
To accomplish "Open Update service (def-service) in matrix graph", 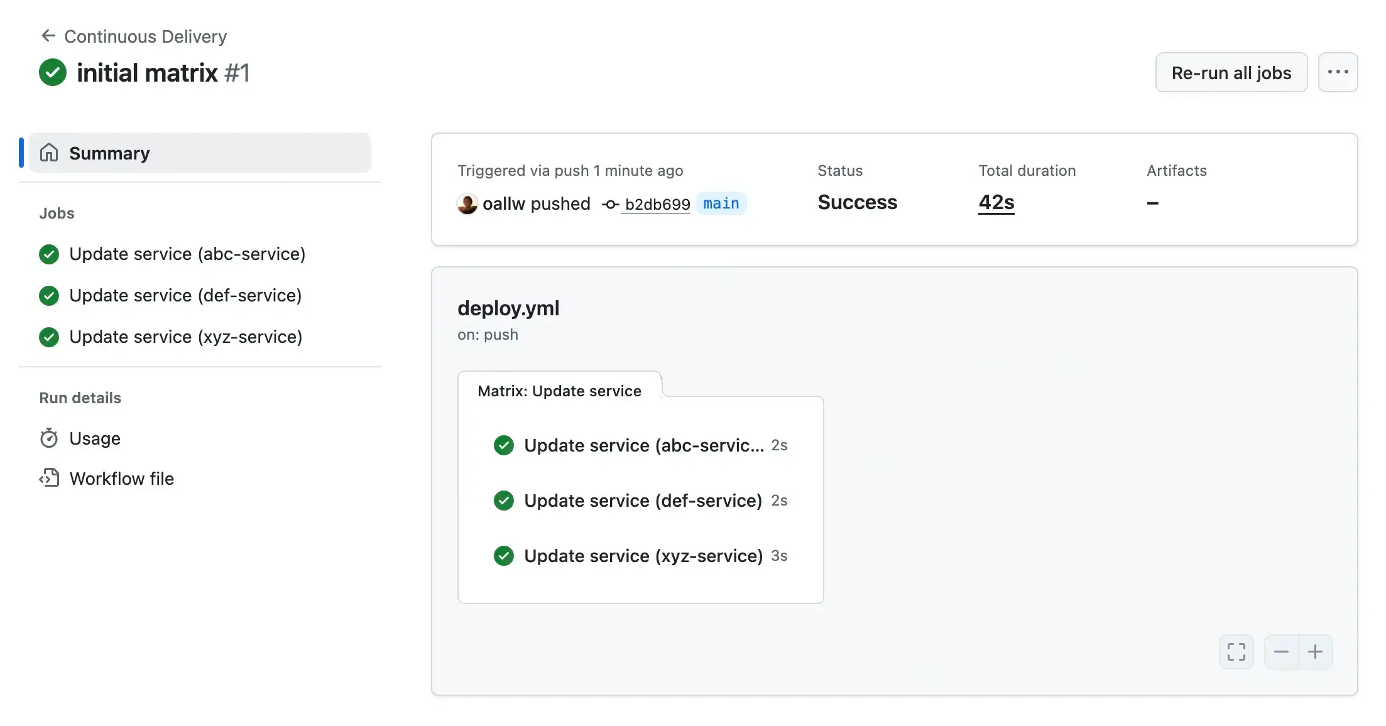I will (643, 501).
